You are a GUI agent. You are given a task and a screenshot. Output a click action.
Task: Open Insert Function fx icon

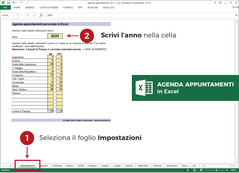click(x=41, y=15)
